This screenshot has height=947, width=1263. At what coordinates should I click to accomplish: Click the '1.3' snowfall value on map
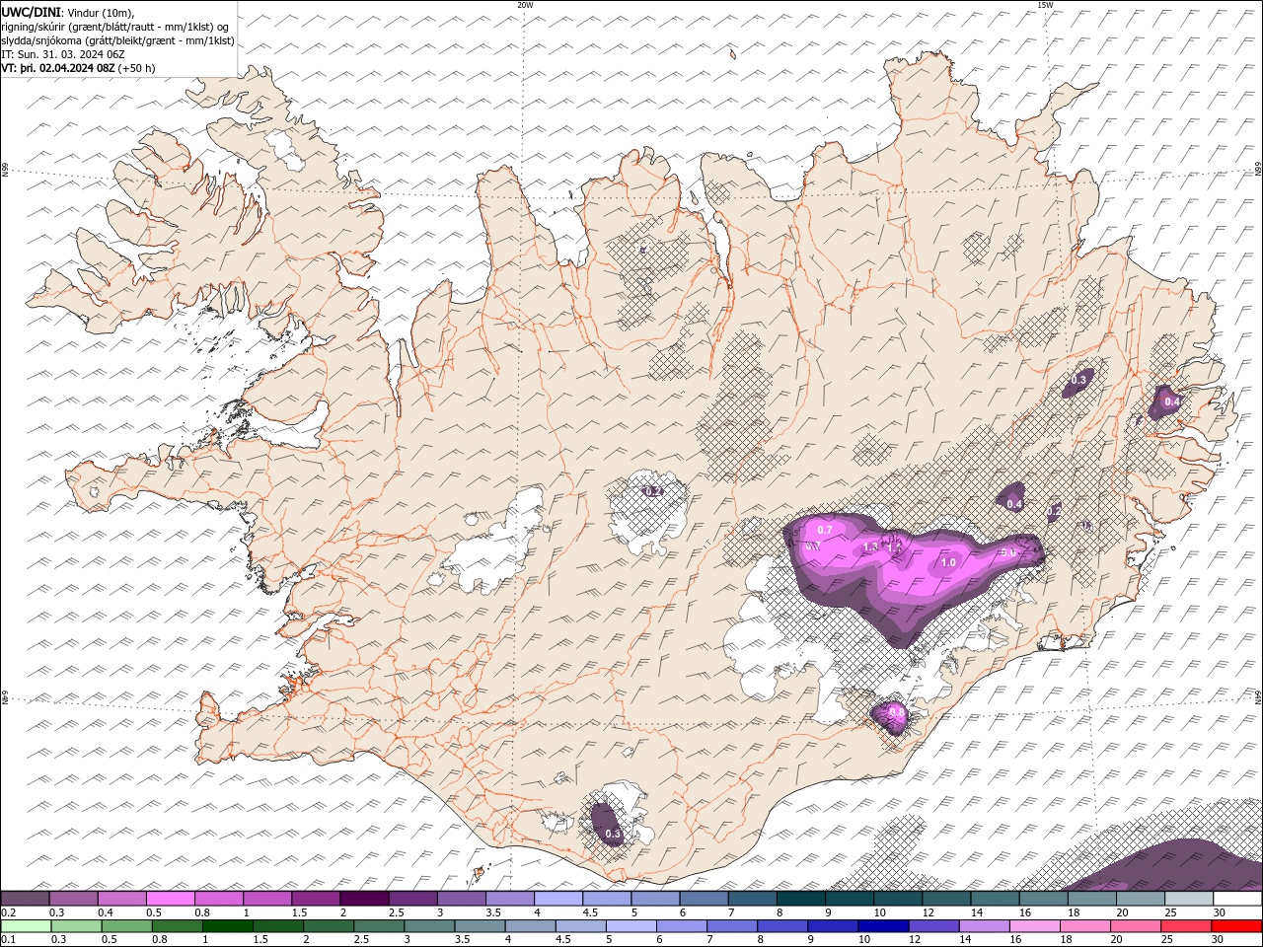(870, 546)
